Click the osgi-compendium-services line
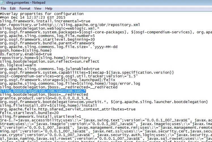 tap(69, 76)
